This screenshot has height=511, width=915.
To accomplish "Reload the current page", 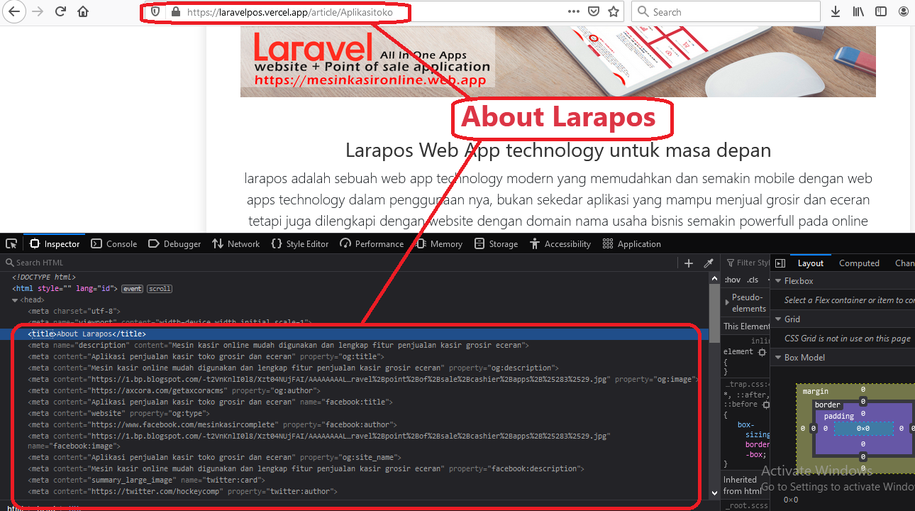I will (x=60, y=11).
